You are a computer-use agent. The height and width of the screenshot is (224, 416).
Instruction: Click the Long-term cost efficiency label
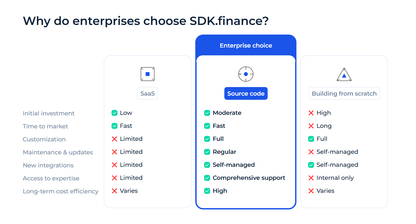tap(60, 191)
